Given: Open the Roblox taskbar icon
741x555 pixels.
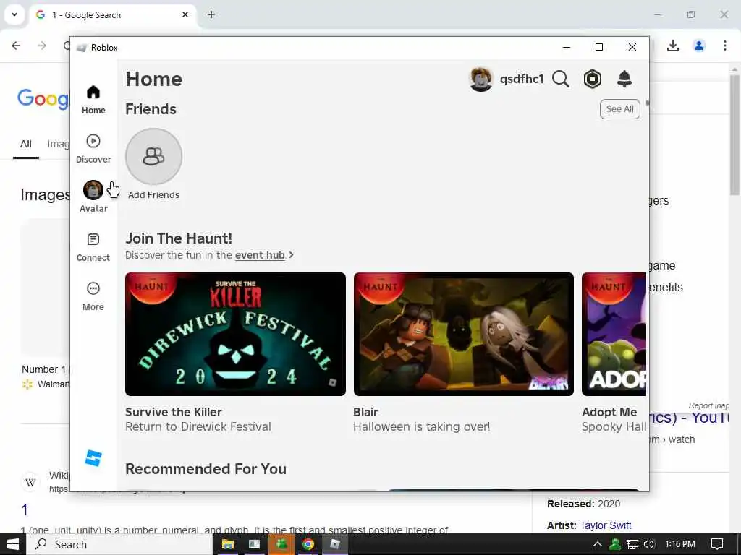Looking at the screenshot, I should 335,544.
